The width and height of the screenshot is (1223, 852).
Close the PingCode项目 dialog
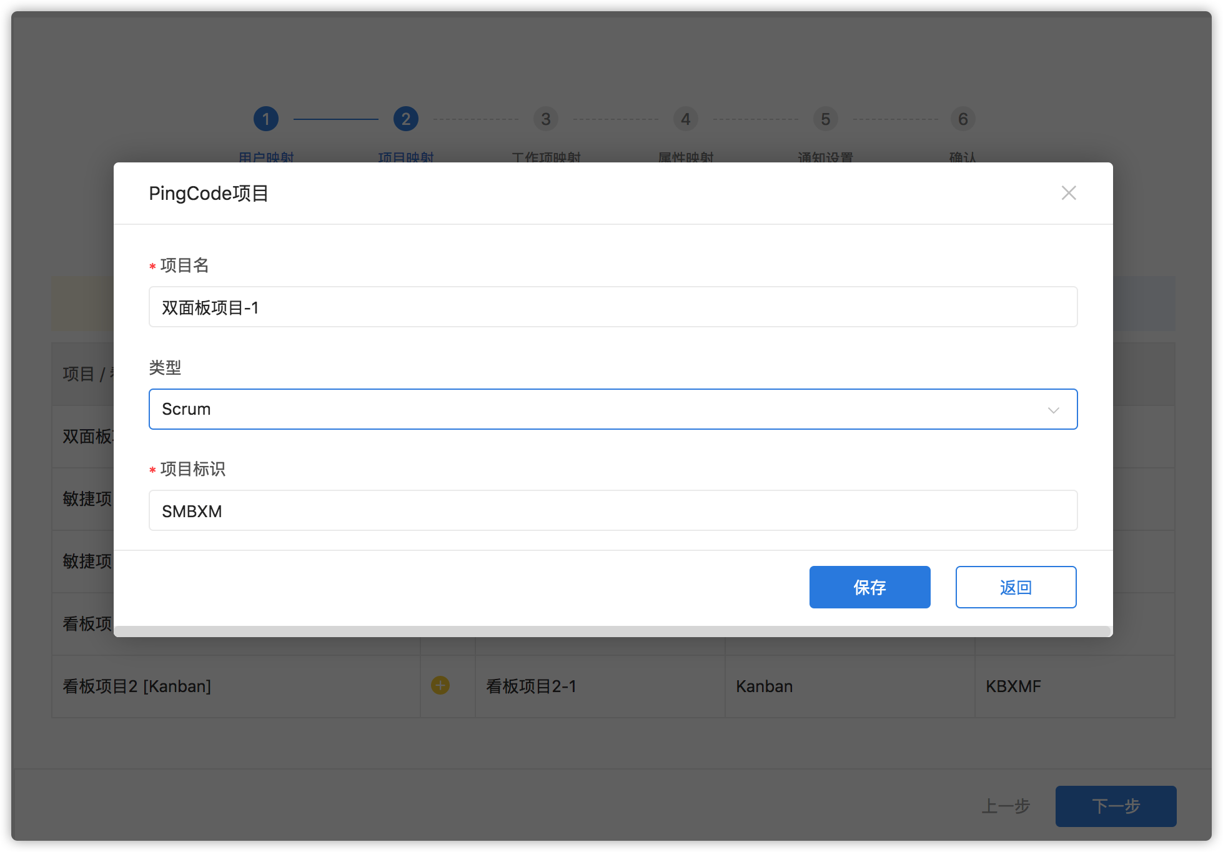click(x=1069, y=193)
